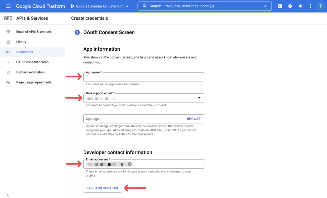
Task: Open Google Cloud notifications
Action: coord(300,6)
